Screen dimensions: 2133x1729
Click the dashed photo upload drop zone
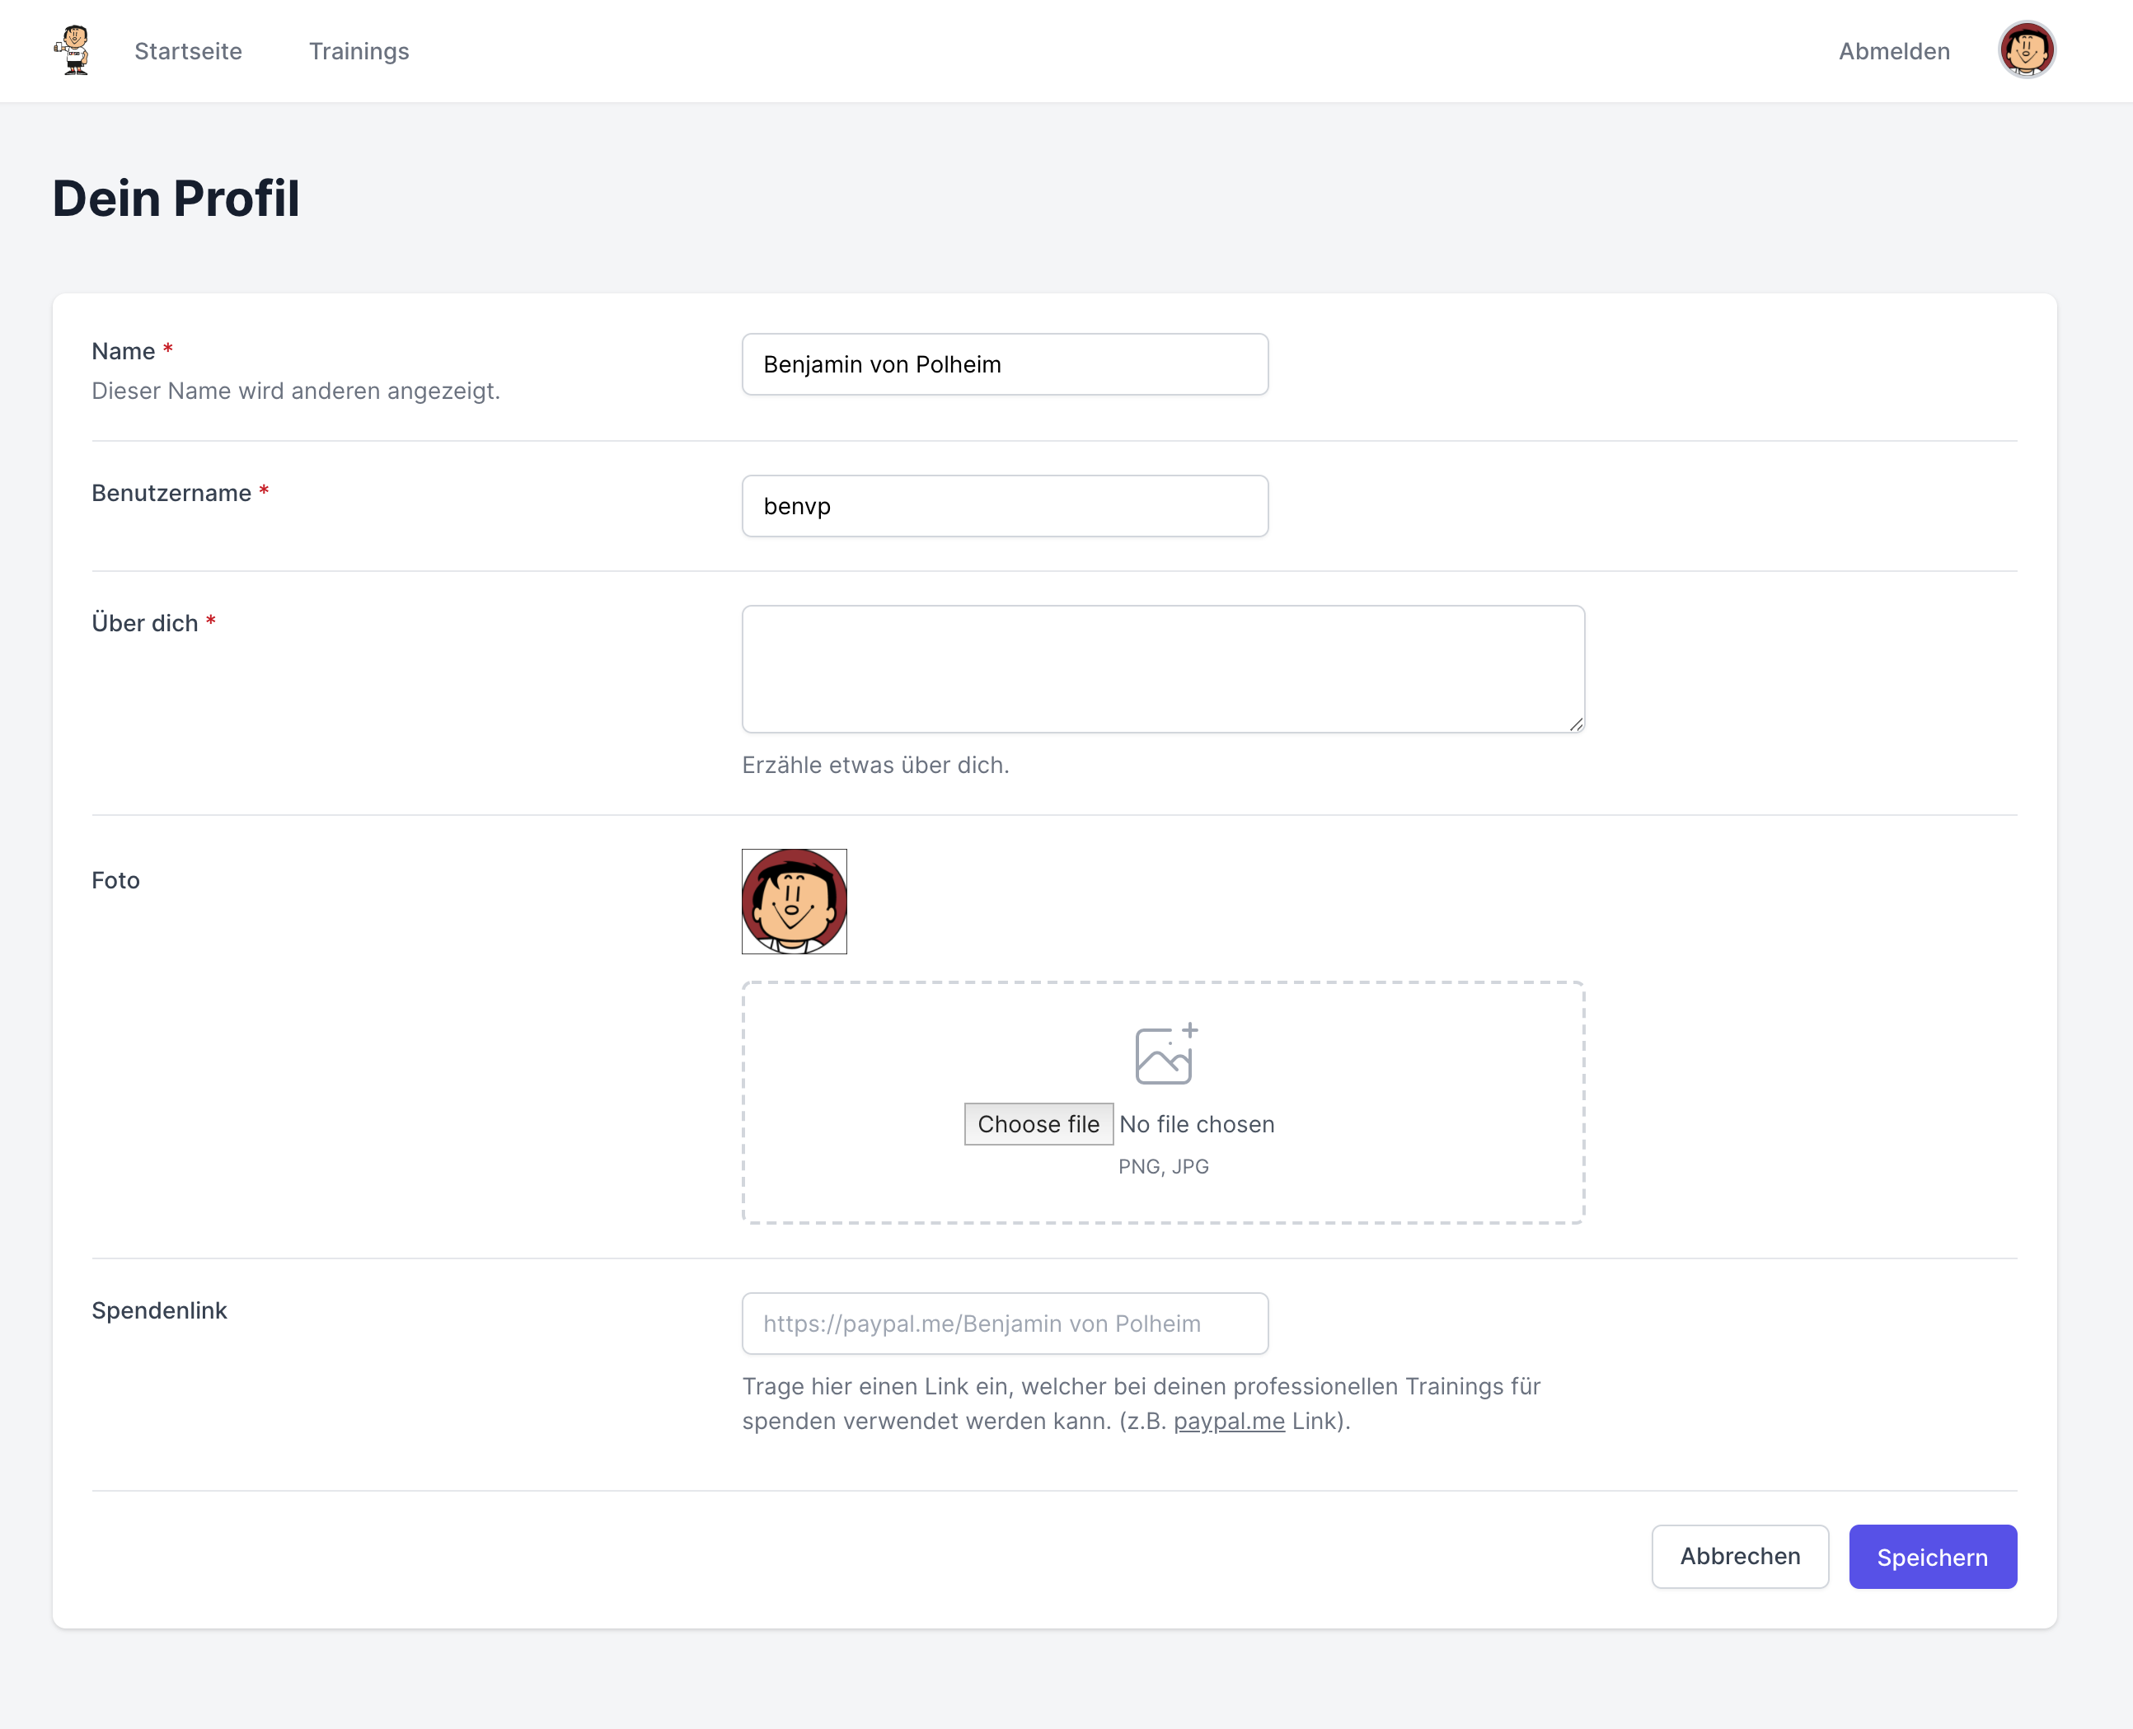1163,1103
